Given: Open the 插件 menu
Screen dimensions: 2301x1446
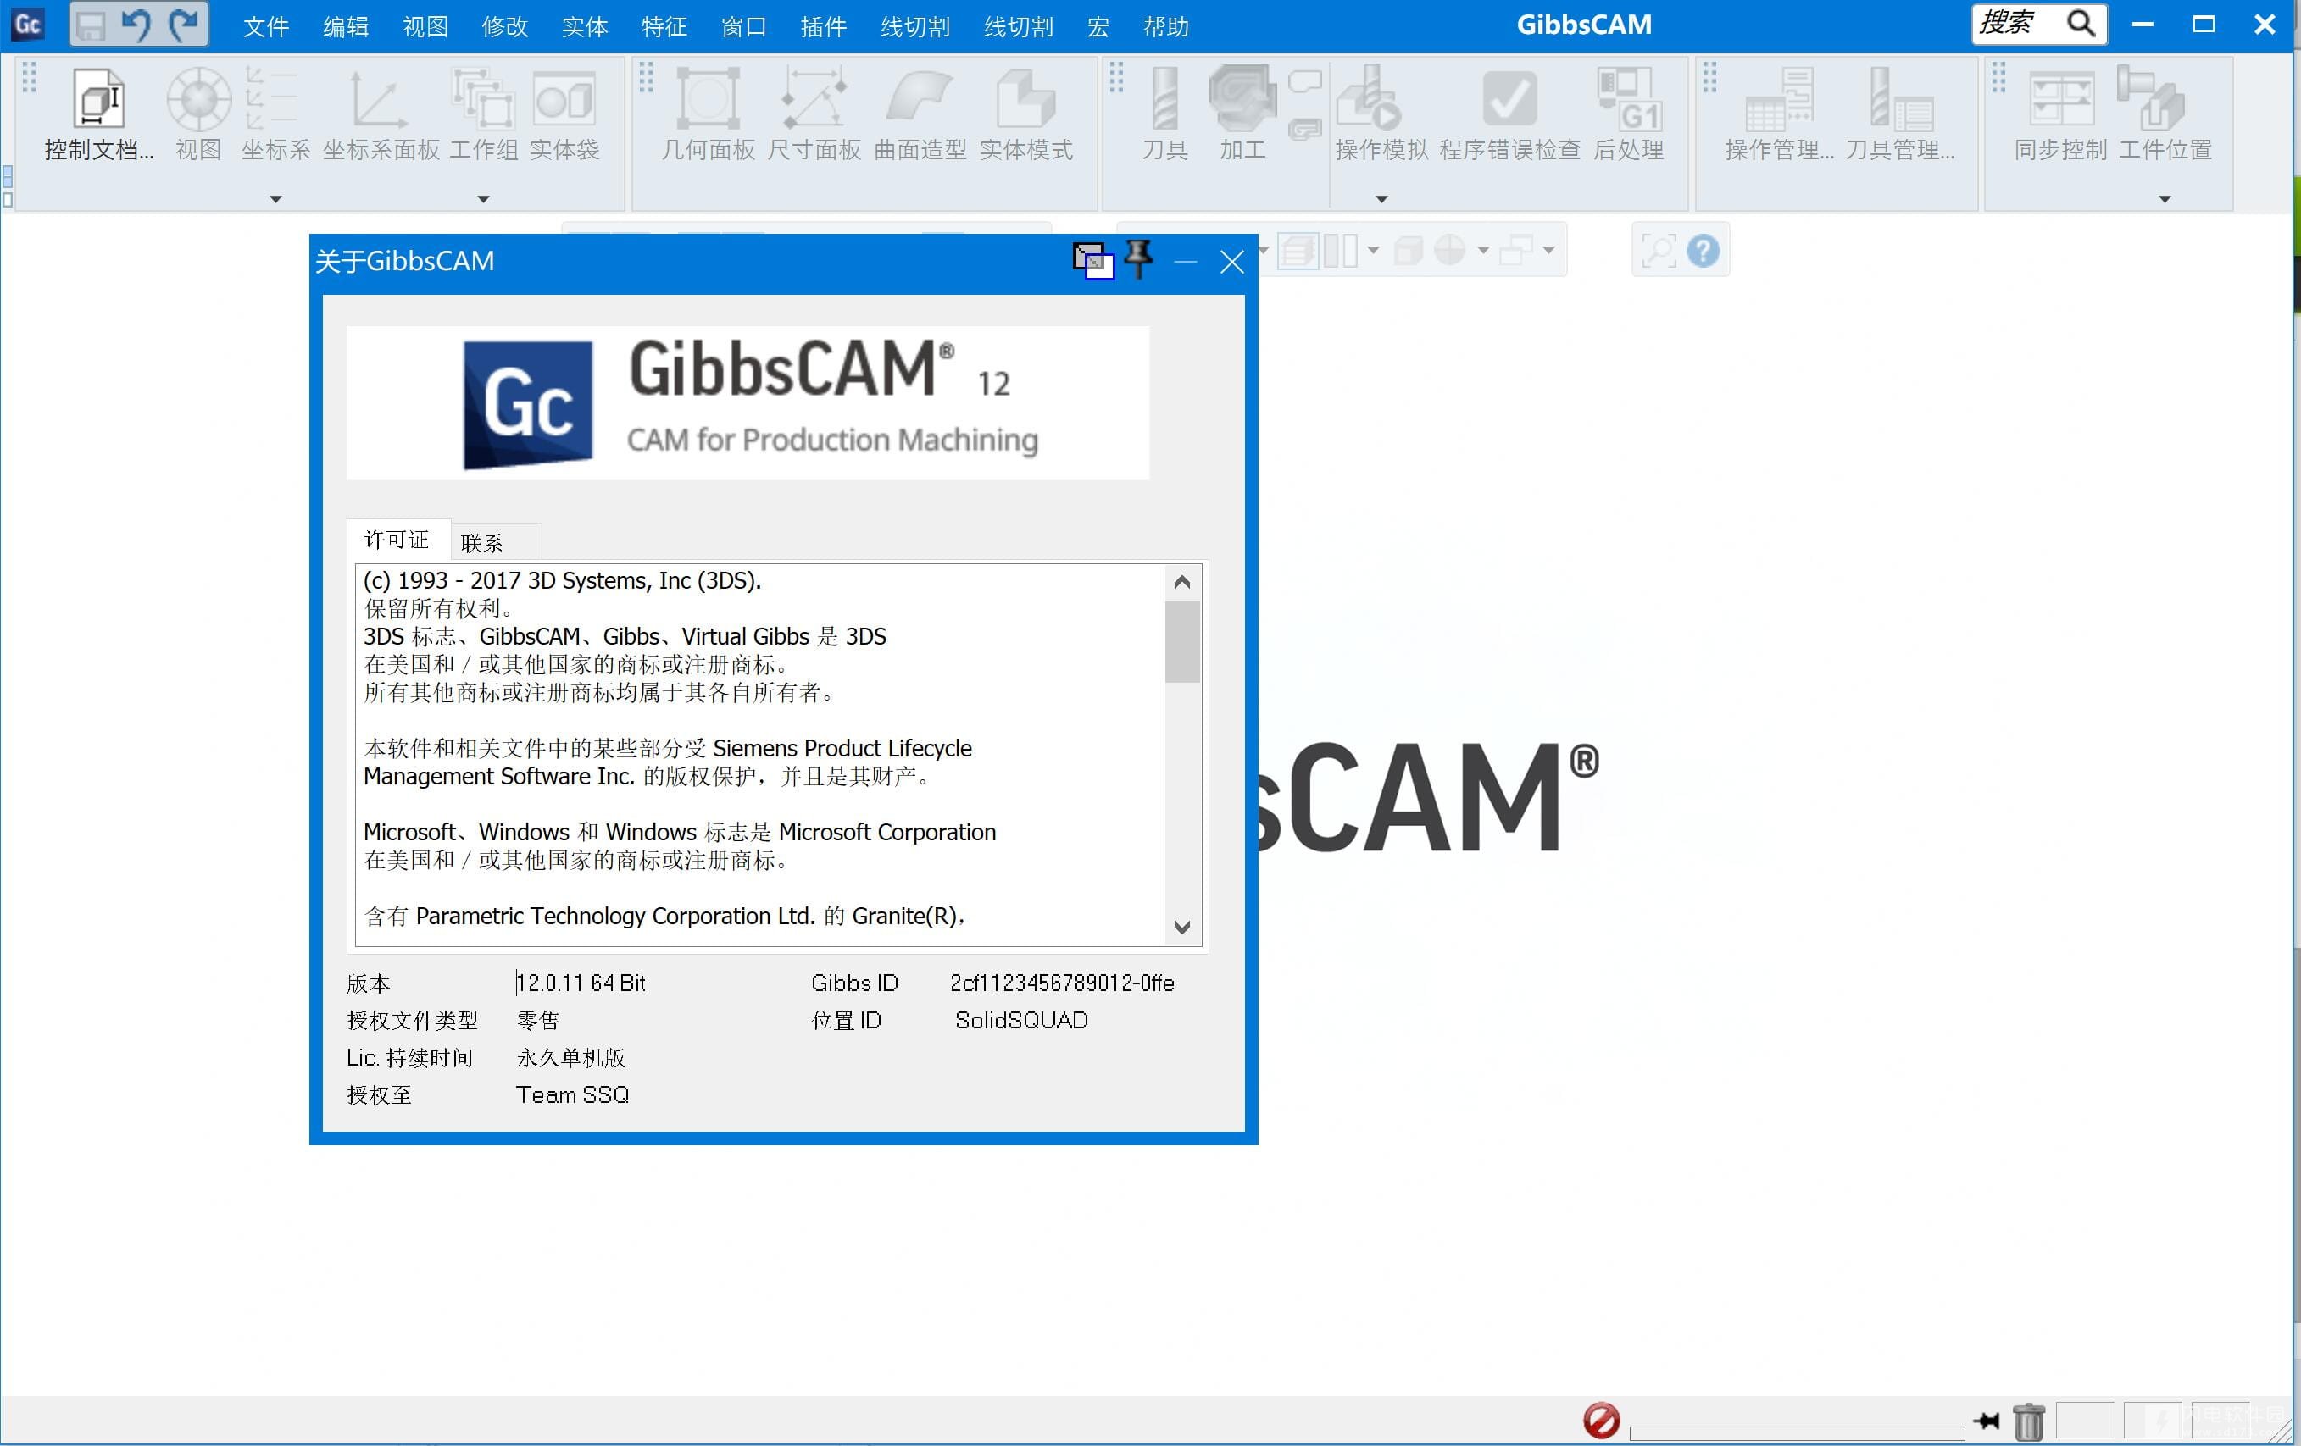Looking at the screenshot, I should [824, 27].
